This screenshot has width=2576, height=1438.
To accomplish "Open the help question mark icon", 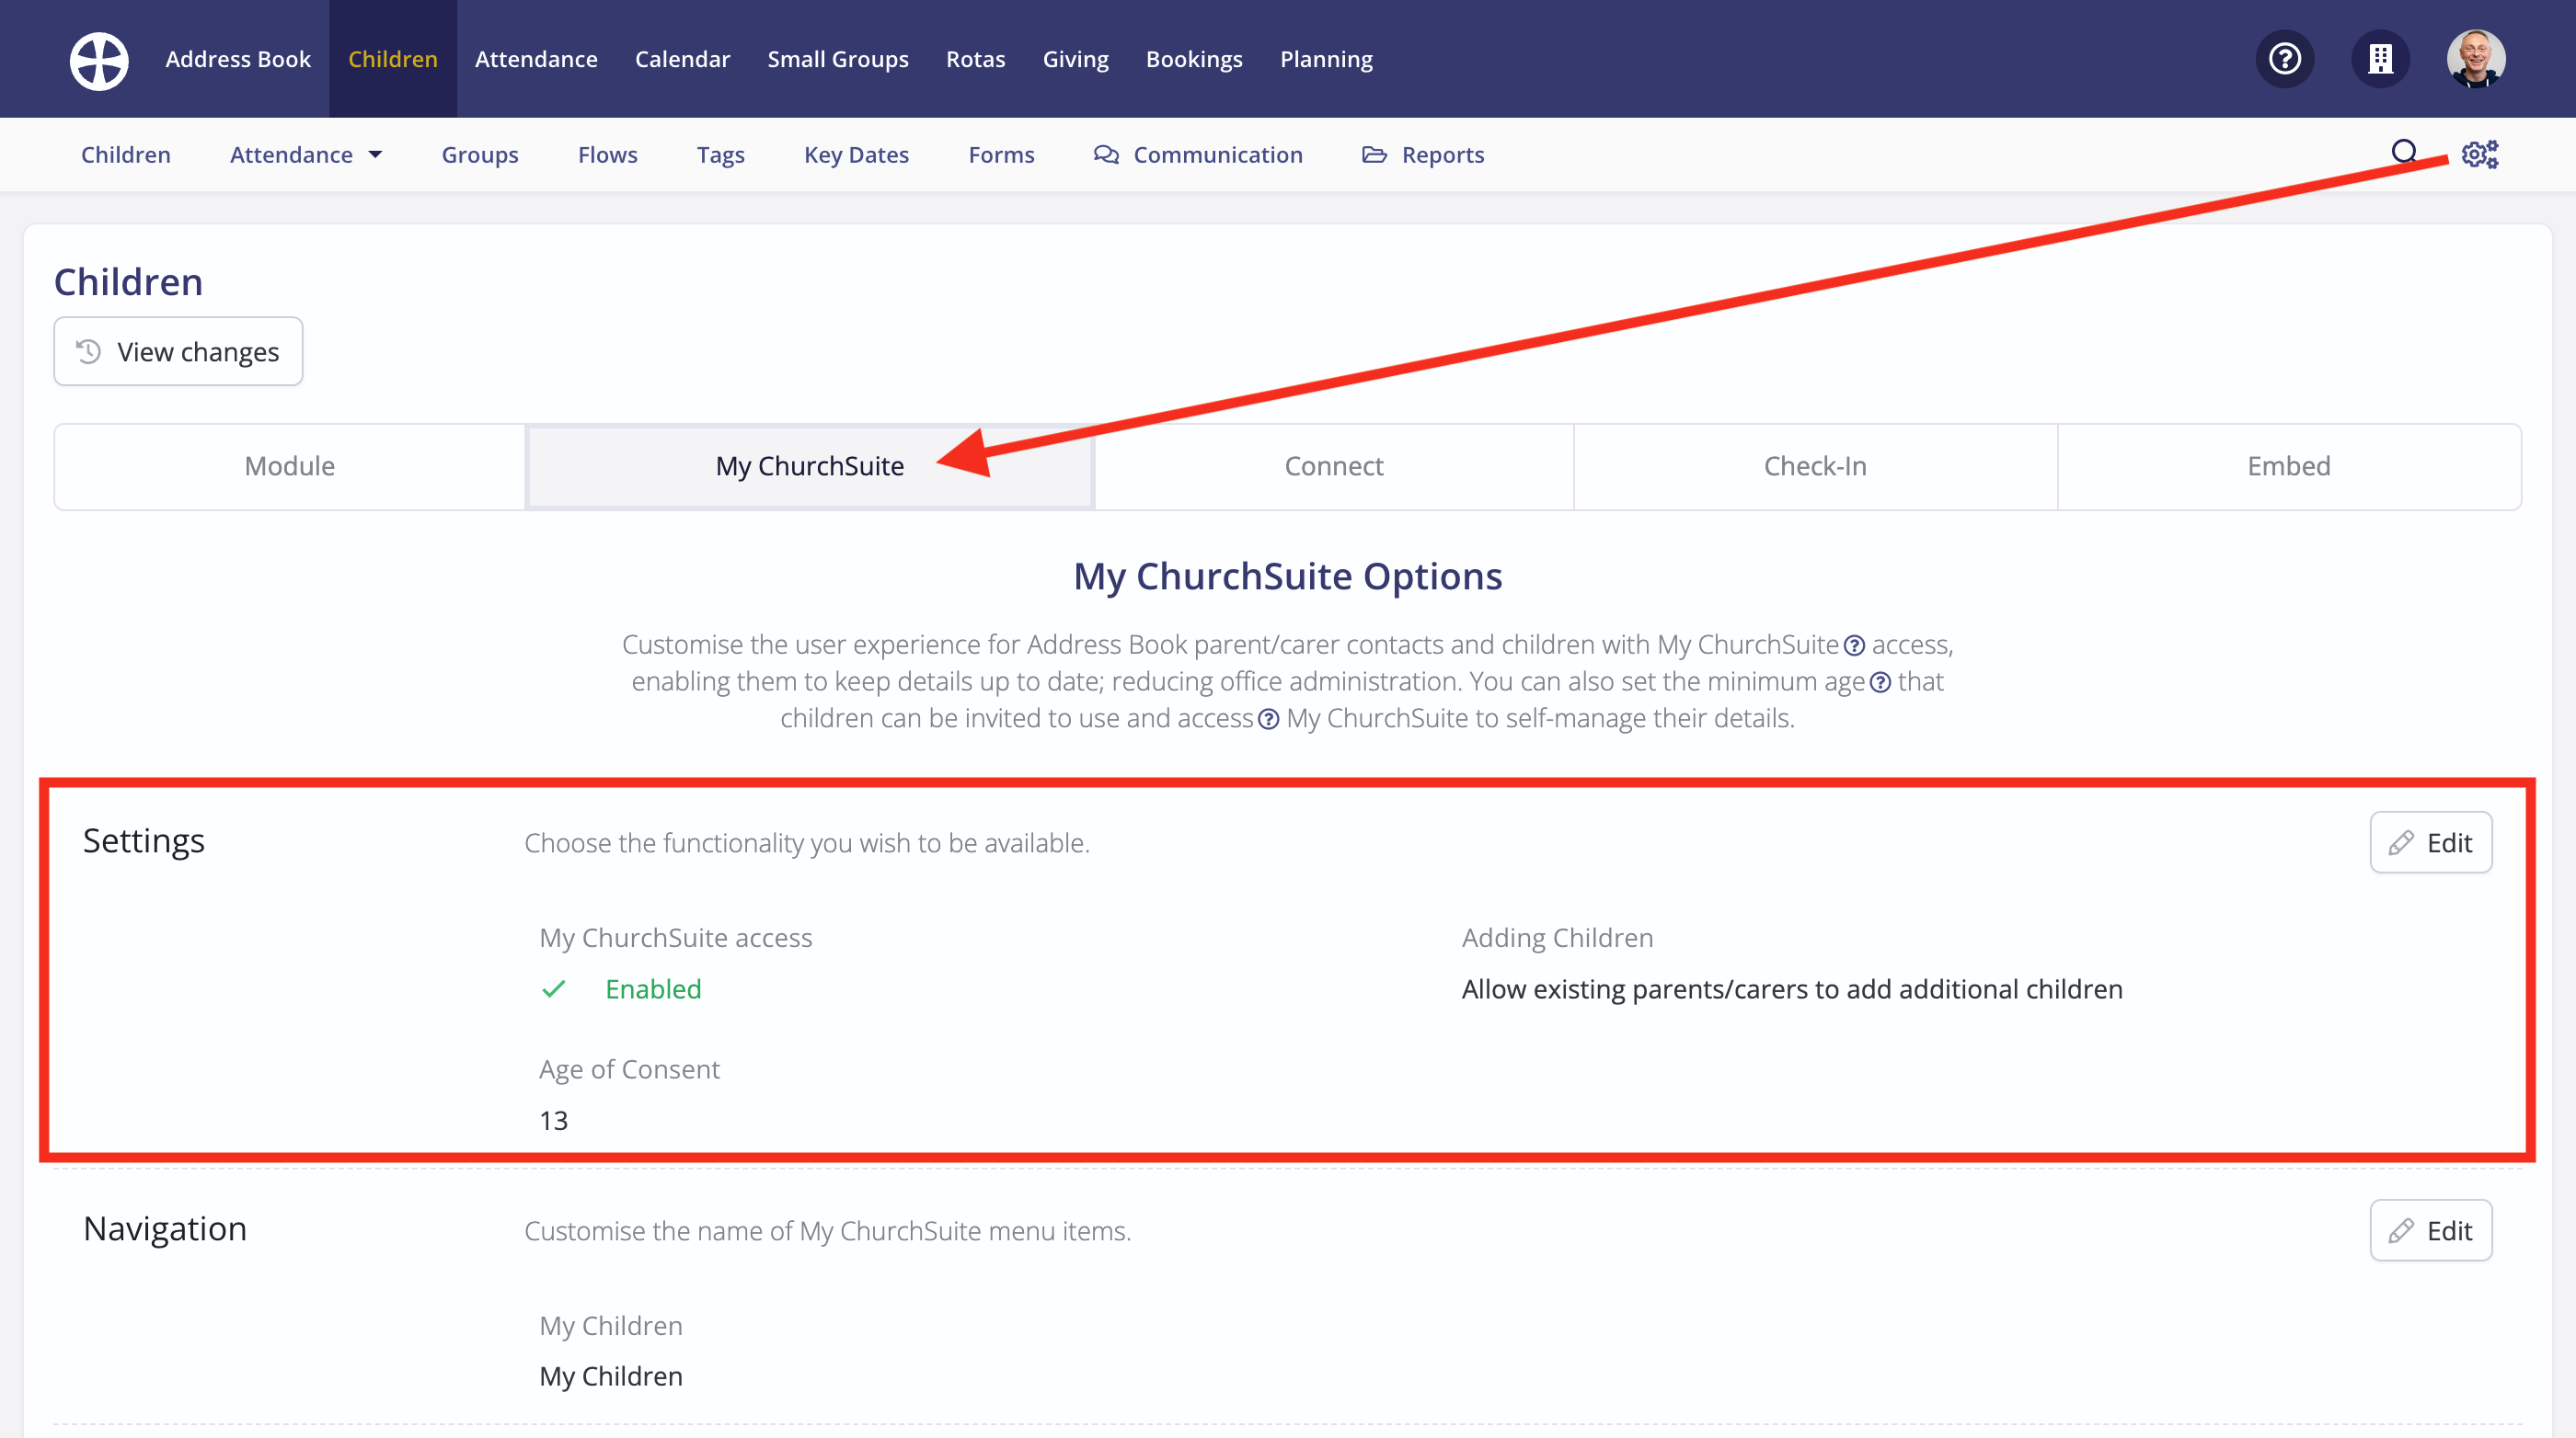I will click(2284, 59).
